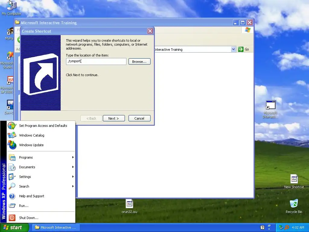The image size is (309, 232).
Task: Open Microsoft Interactive Training desktop shortcut
Action: [x=270, y=109]
